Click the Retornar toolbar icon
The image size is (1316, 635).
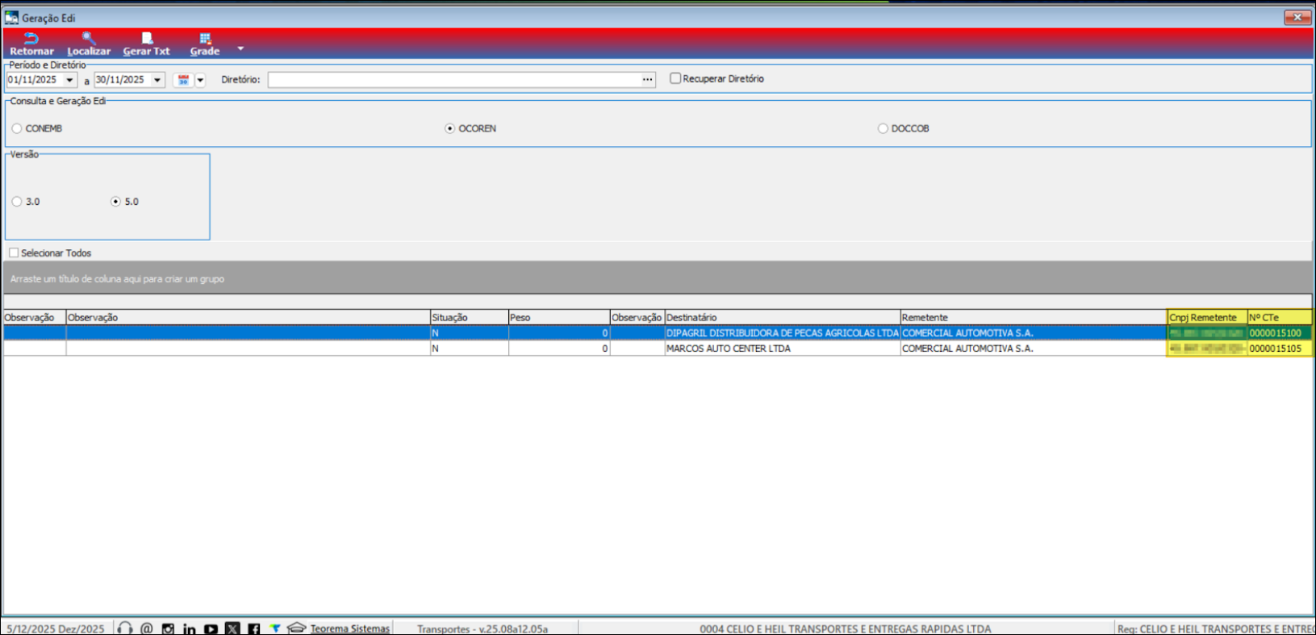pyautogui.click(x=31, y=39)
